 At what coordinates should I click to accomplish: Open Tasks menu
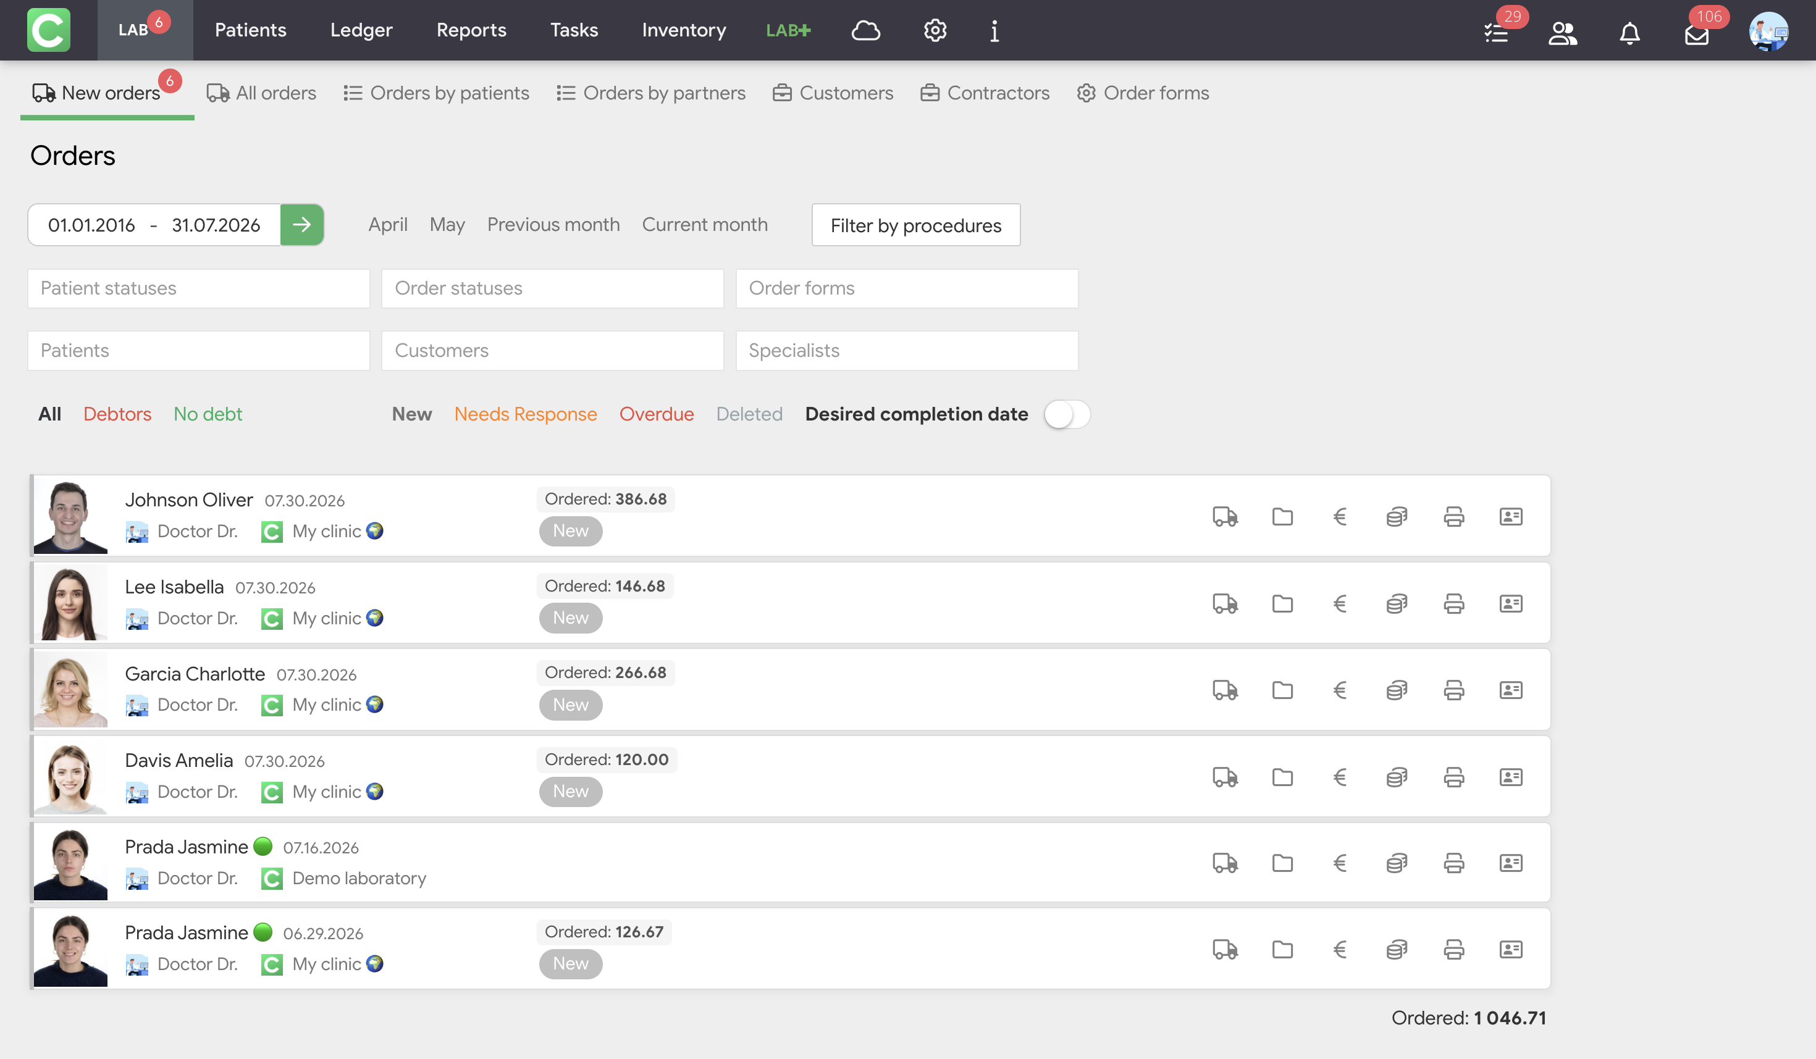click(574, 30)
